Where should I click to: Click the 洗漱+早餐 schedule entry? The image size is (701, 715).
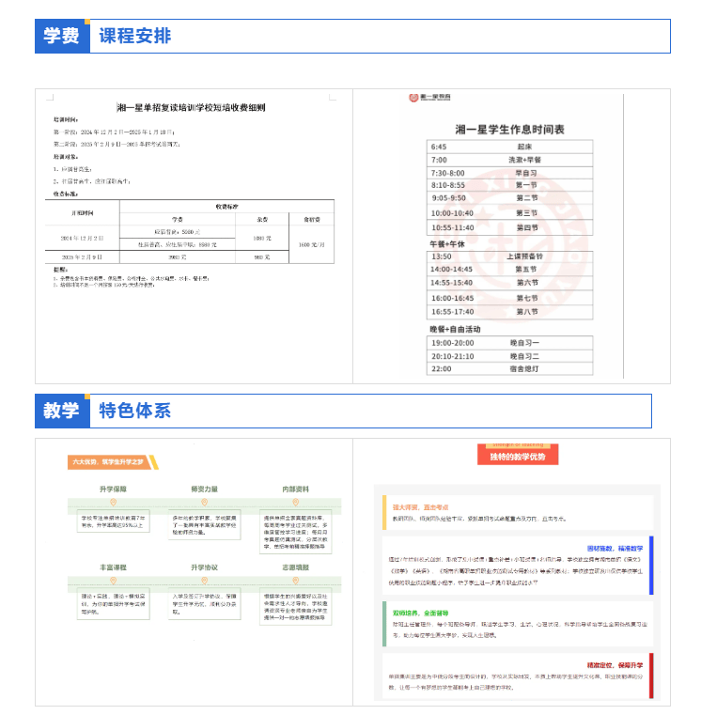coord(524,160)
